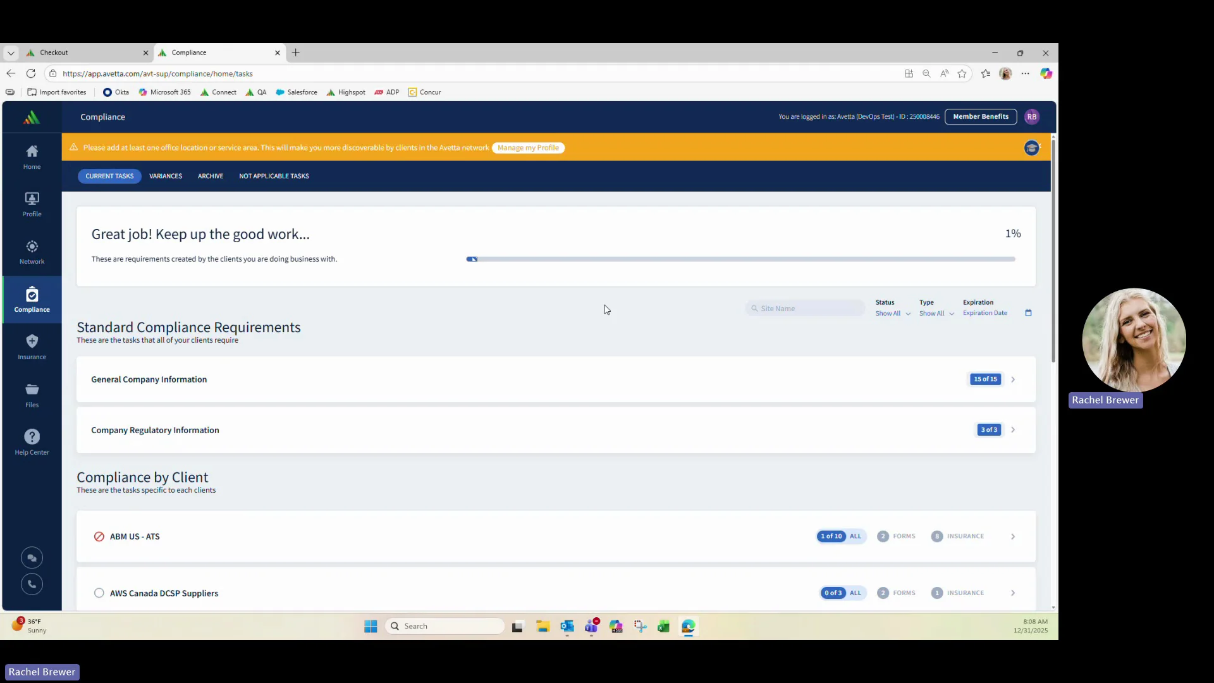Switch to Not Applicable Tasks tab
This screenshot has height=683, width=1214.
point(274,176)
